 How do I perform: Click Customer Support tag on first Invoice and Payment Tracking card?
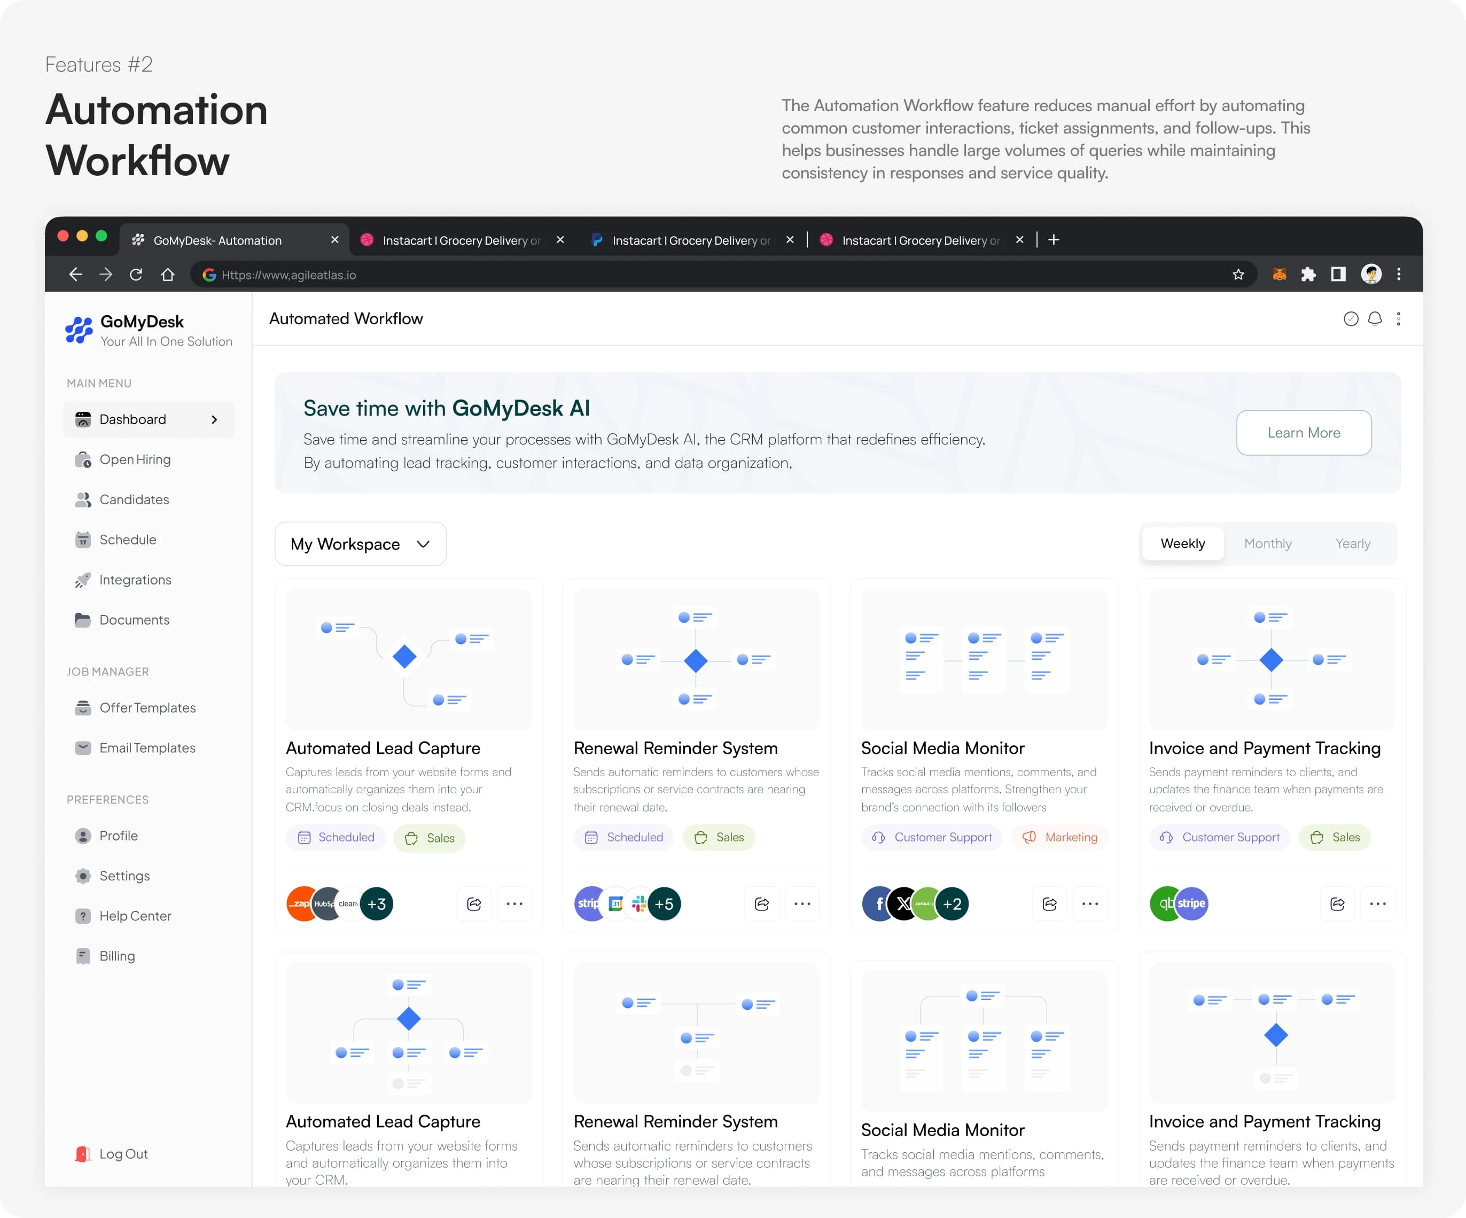coord(1220,837)
